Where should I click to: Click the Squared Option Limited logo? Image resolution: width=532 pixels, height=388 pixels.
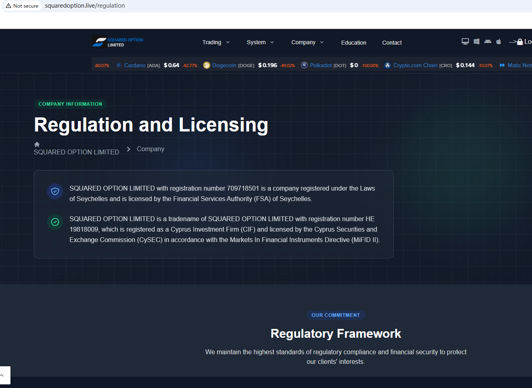coord(117,42)
